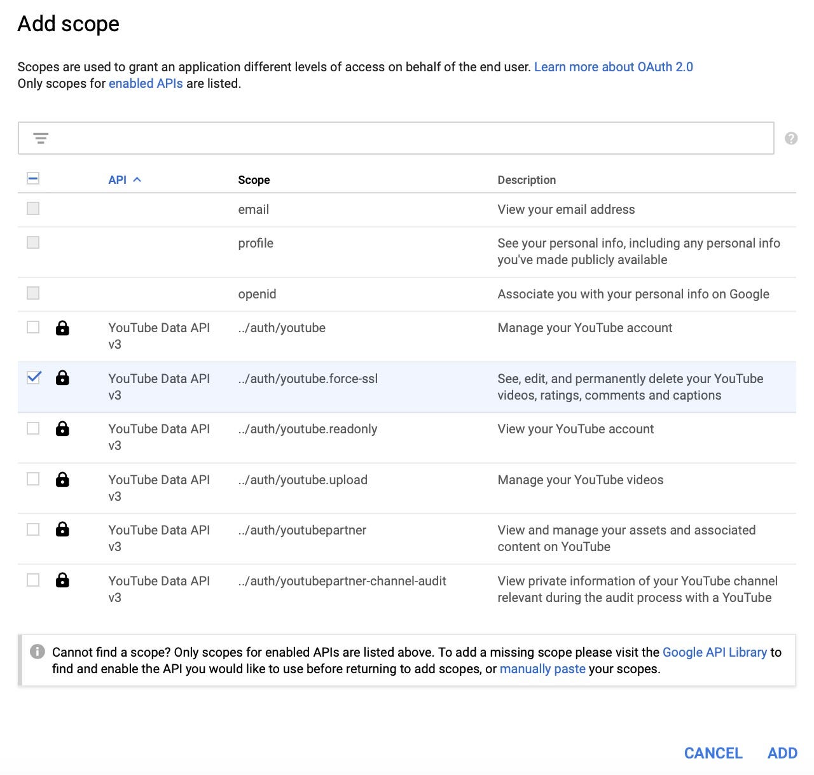
Task: Click YouTube Data API v3 in youtube.readonly row
Action: (x=159, y=437)
